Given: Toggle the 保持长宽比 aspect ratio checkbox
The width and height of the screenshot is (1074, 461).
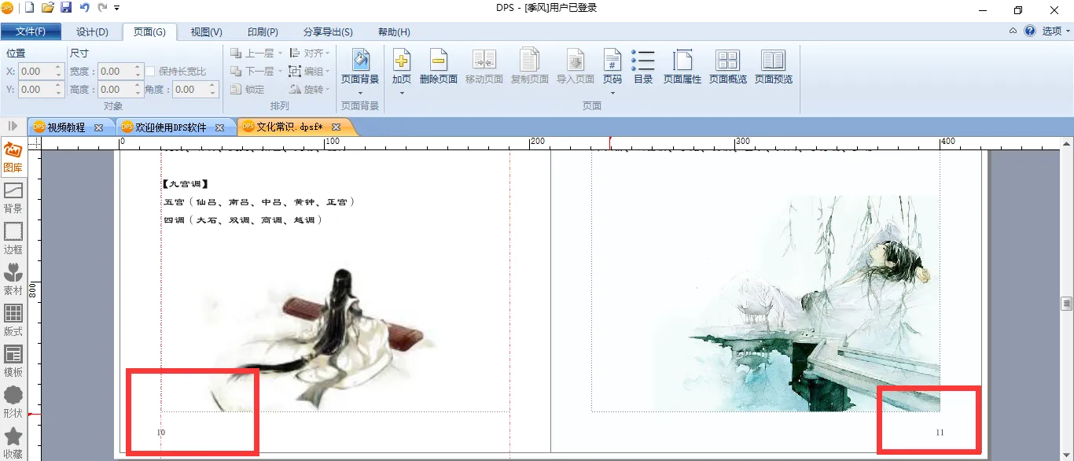Looking at the screenshot, I should coord(152,72).
